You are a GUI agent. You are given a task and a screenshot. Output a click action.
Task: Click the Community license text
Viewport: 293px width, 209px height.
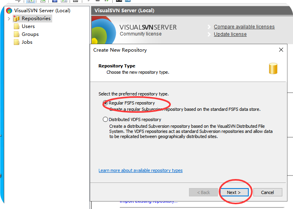(141, 34)
